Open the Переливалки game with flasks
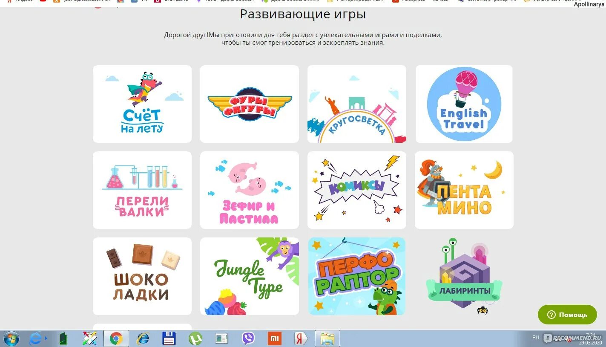This screenshot has width=606, height=347. tap(142, 190)
